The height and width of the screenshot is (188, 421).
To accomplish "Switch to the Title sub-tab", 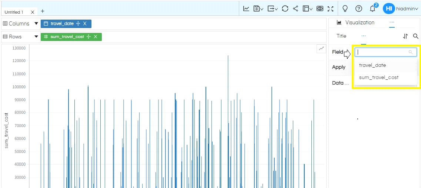I will click(x=341, y=36).
